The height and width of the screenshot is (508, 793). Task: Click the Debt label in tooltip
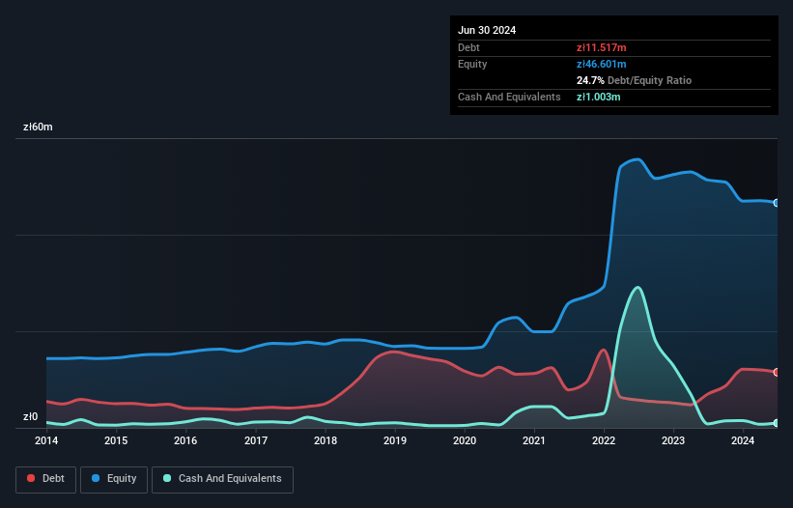[x=468, y=47]
